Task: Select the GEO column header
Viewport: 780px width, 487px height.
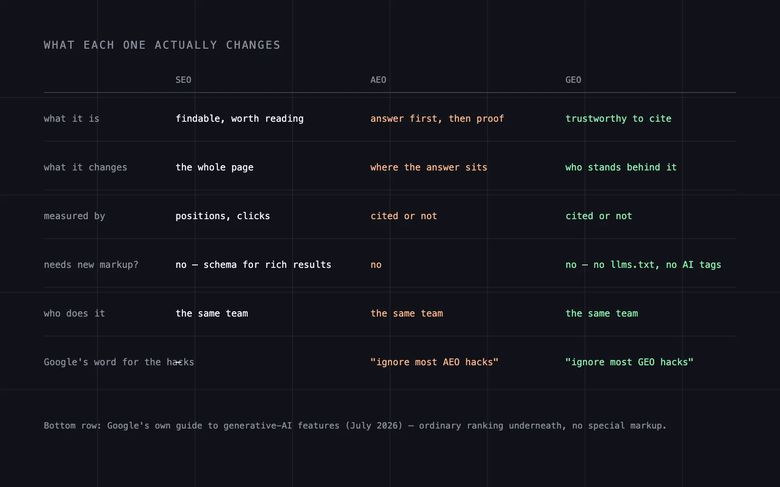Action: (x=573, y=80)
